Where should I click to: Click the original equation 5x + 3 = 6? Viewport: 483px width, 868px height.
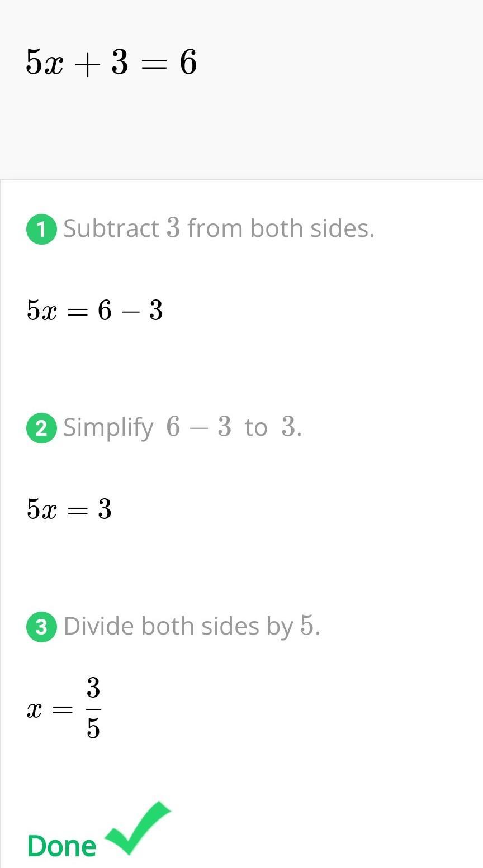[111, 62]
